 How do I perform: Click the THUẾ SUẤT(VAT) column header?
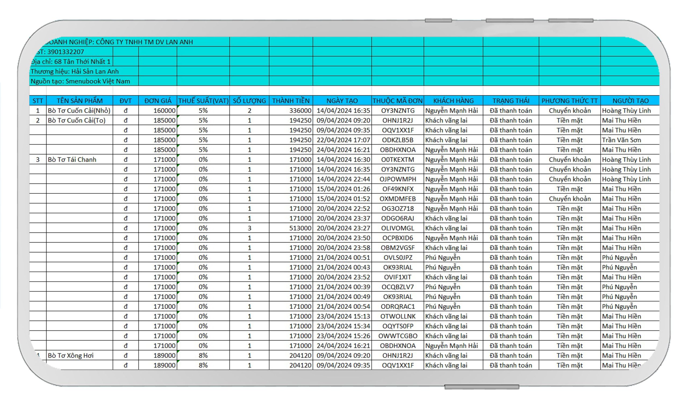[x=203, y=101]
